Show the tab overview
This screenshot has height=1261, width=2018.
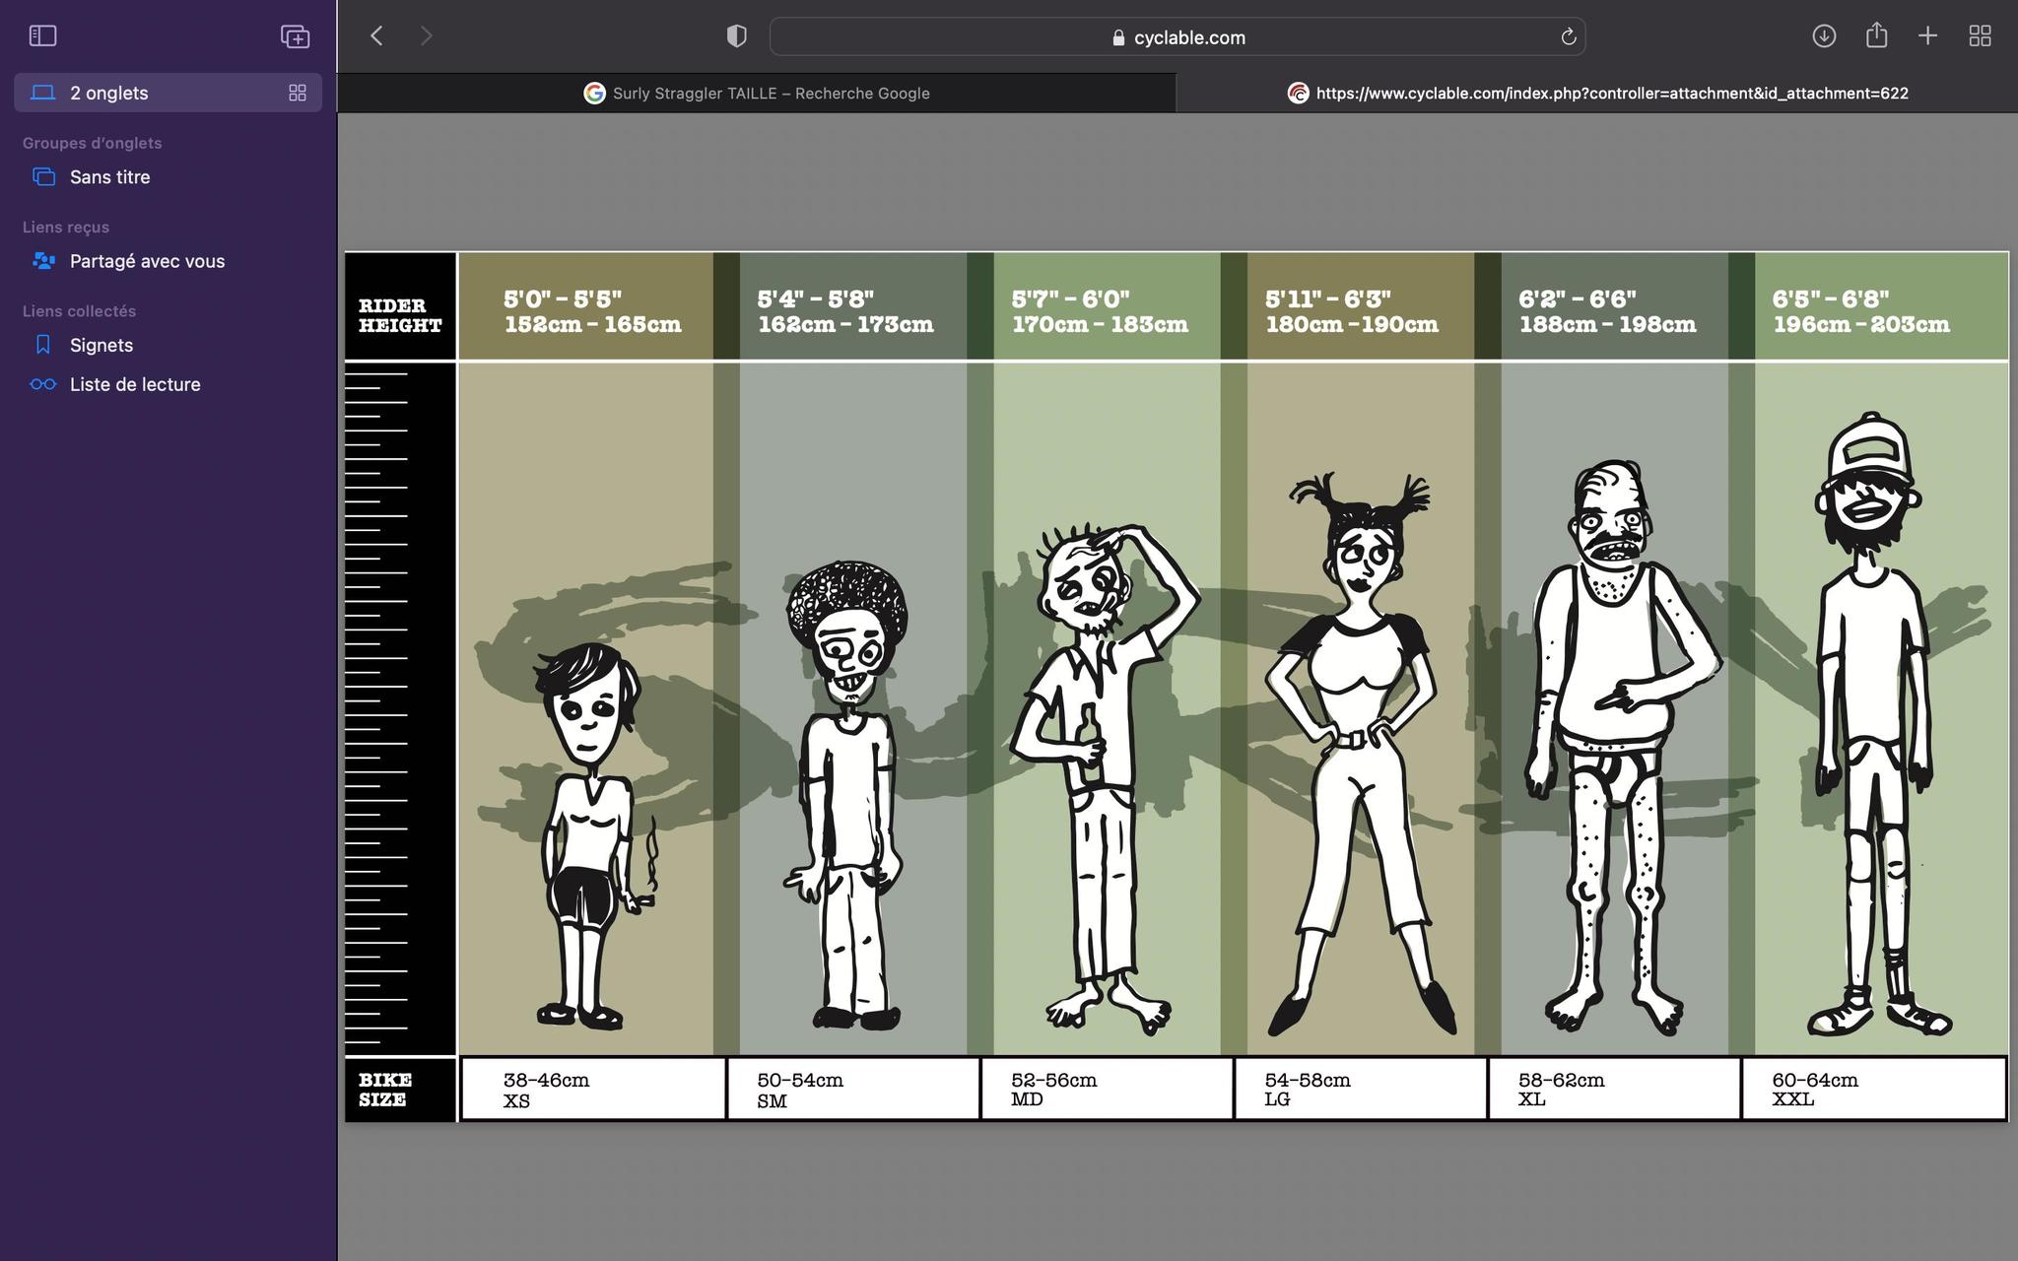[x=1980, y=36]
